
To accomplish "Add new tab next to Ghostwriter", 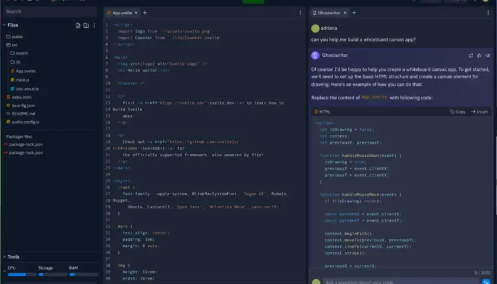I will (354, 12).
